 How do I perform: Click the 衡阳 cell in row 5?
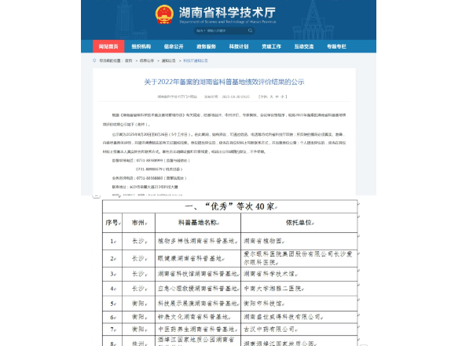(x=138, y=304)
